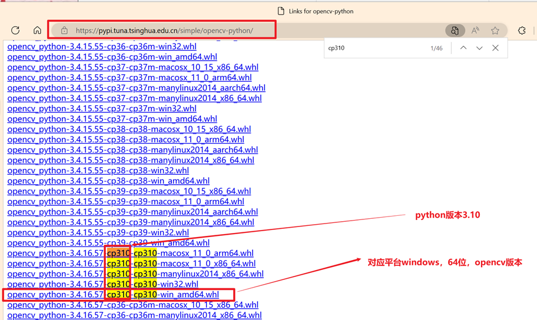Open 3.4.16.57 cp36m manylinux2014_x86_64 link
537x320 pixels.
pos(134,315)
